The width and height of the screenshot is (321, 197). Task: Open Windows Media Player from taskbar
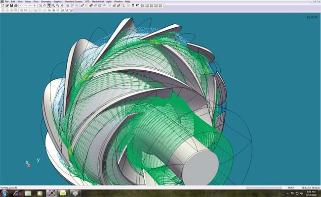[40, 194]
